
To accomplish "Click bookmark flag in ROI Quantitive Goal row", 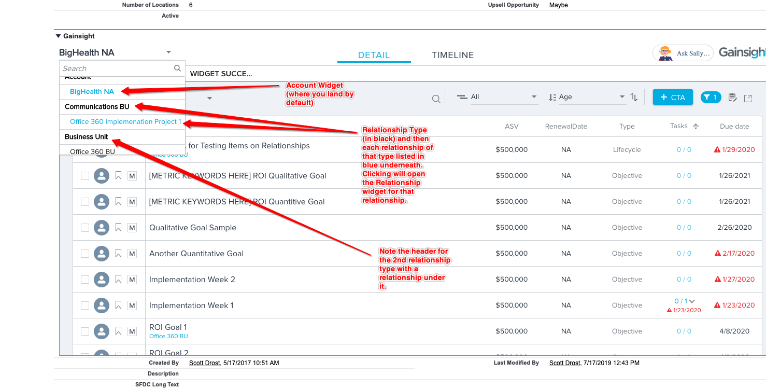I will tap(118, 202).
